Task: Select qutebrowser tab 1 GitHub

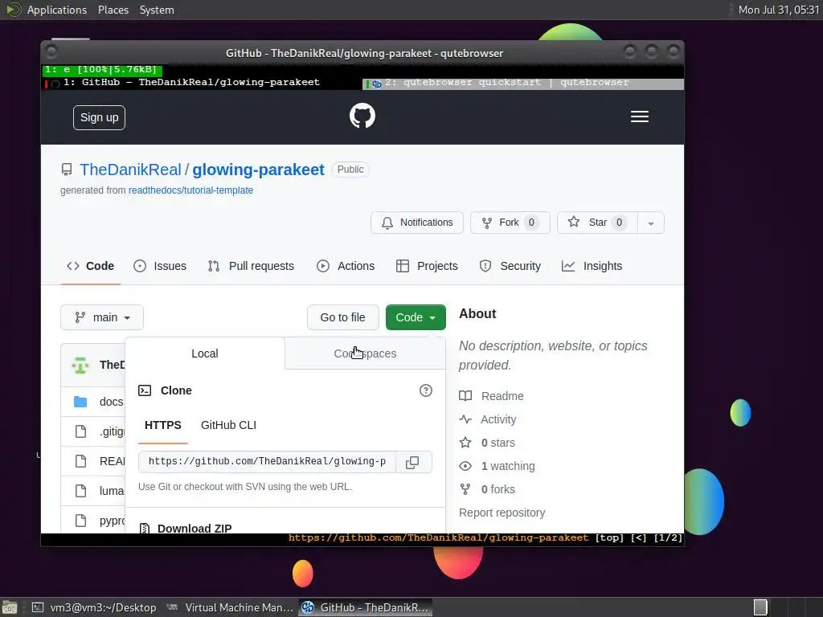Action: point(202,83)
